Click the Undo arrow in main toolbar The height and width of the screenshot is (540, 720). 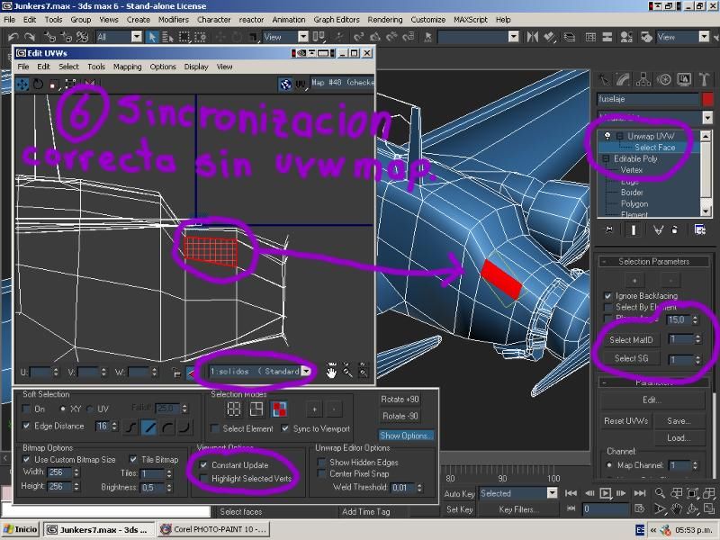coord(13,37)
